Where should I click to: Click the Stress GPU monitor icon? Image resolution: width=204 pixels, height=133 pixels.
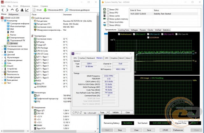105,25
